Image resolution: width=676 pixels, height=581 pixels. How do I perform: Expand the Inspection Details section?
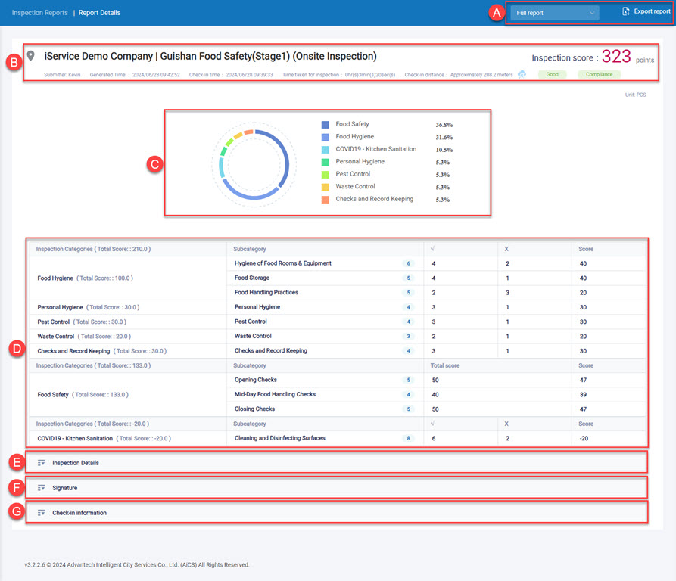pyautogui.click(x=76, y=462)
